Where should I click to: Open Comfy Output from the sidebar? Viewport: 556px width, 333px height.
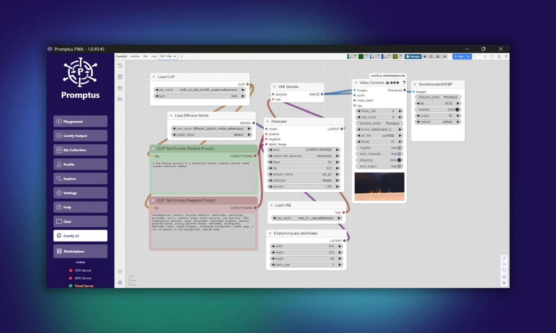tap(80, 135)
